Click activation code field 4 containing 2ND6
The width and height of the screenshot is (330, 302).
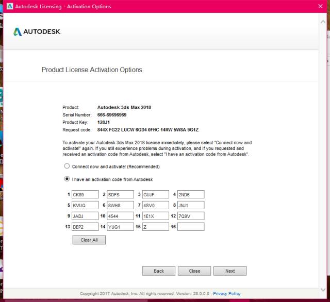pos(191,194)
